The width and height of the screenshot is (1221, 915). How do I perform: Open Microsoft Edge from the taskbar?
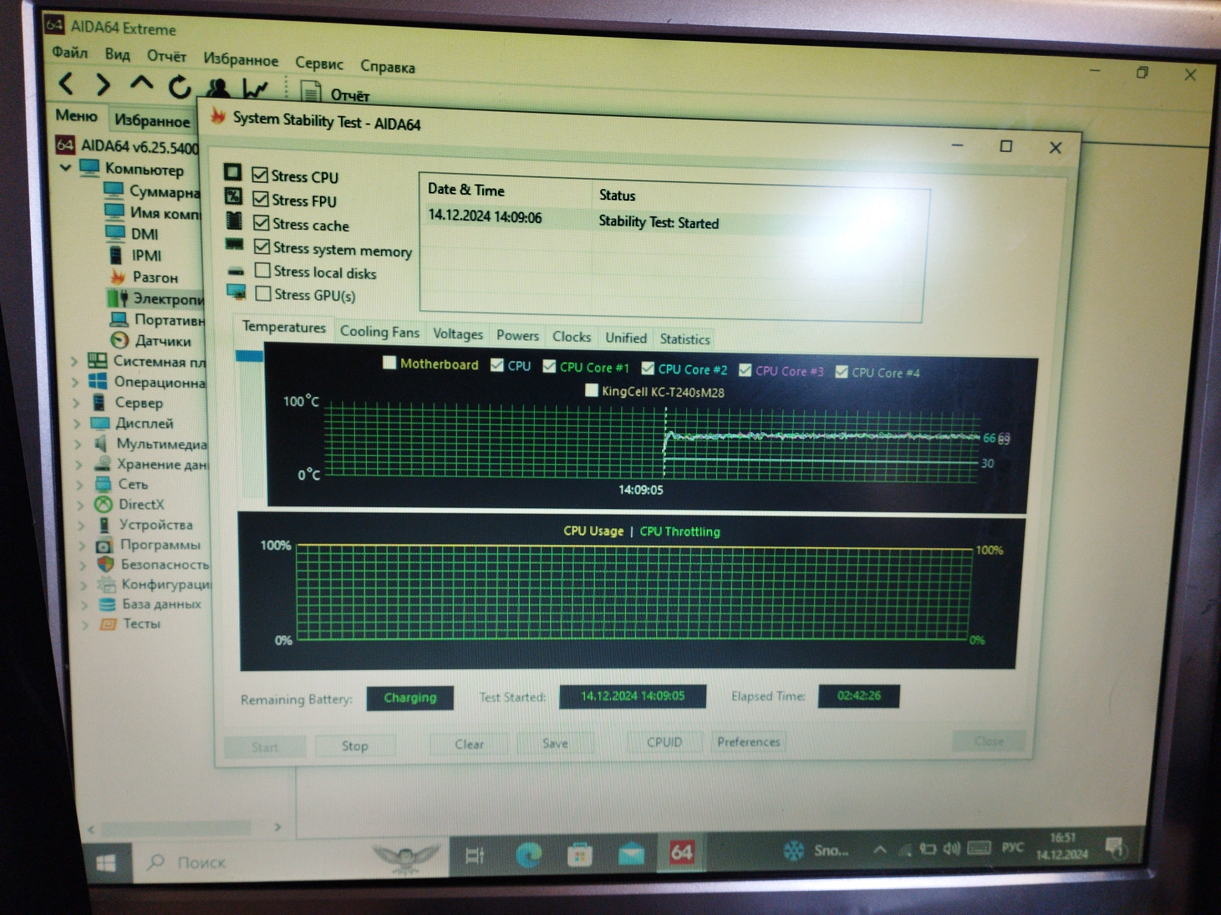point(528,855)
